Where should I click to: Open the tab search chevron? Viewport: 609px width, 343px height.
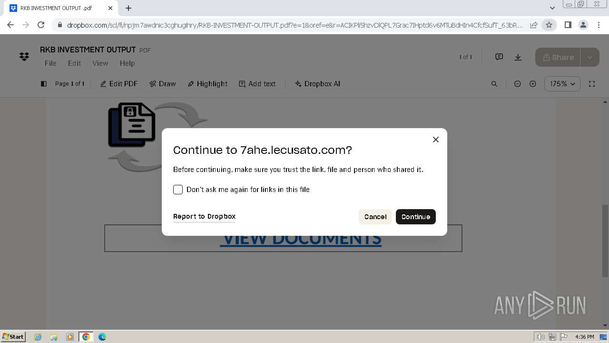[x=552, y=8]
